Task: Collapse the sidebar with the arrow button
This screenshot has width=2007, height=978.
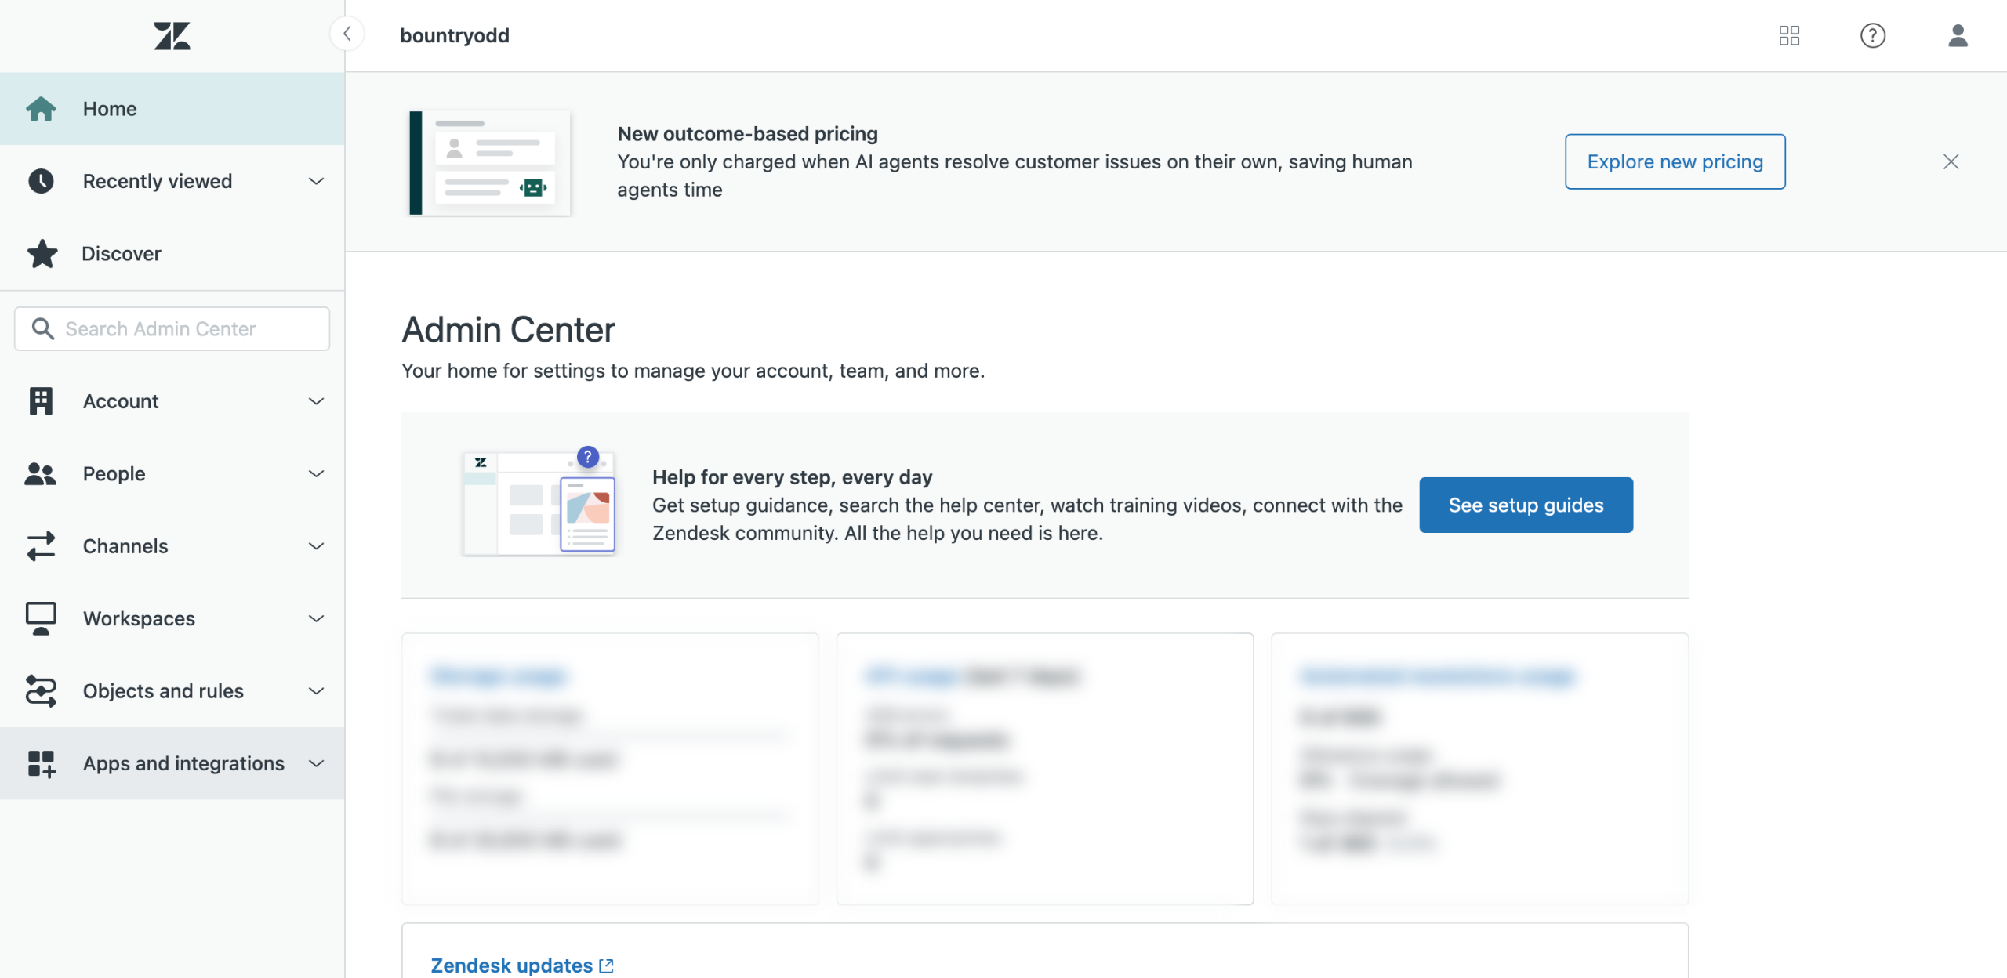Action: coord(347,34)
